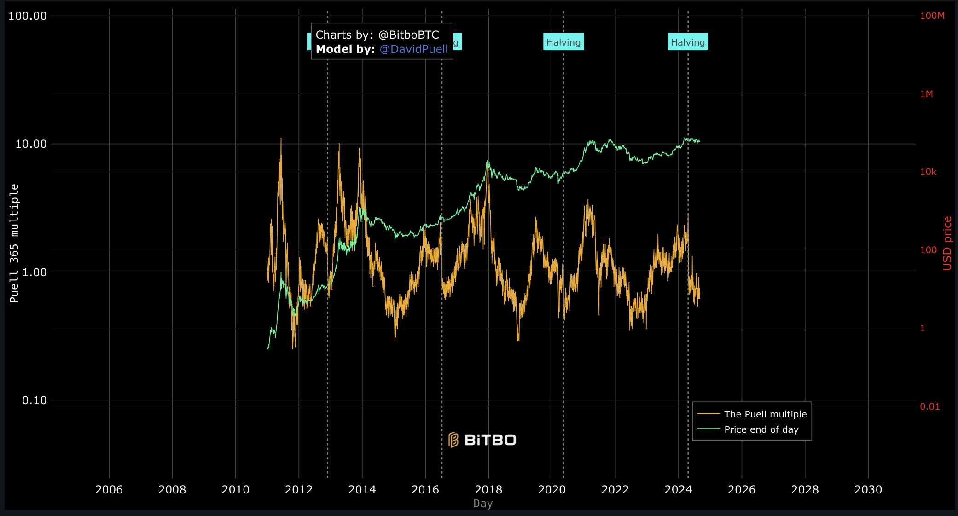Toggle The Puell multiple legend entry

click(765, 414)
